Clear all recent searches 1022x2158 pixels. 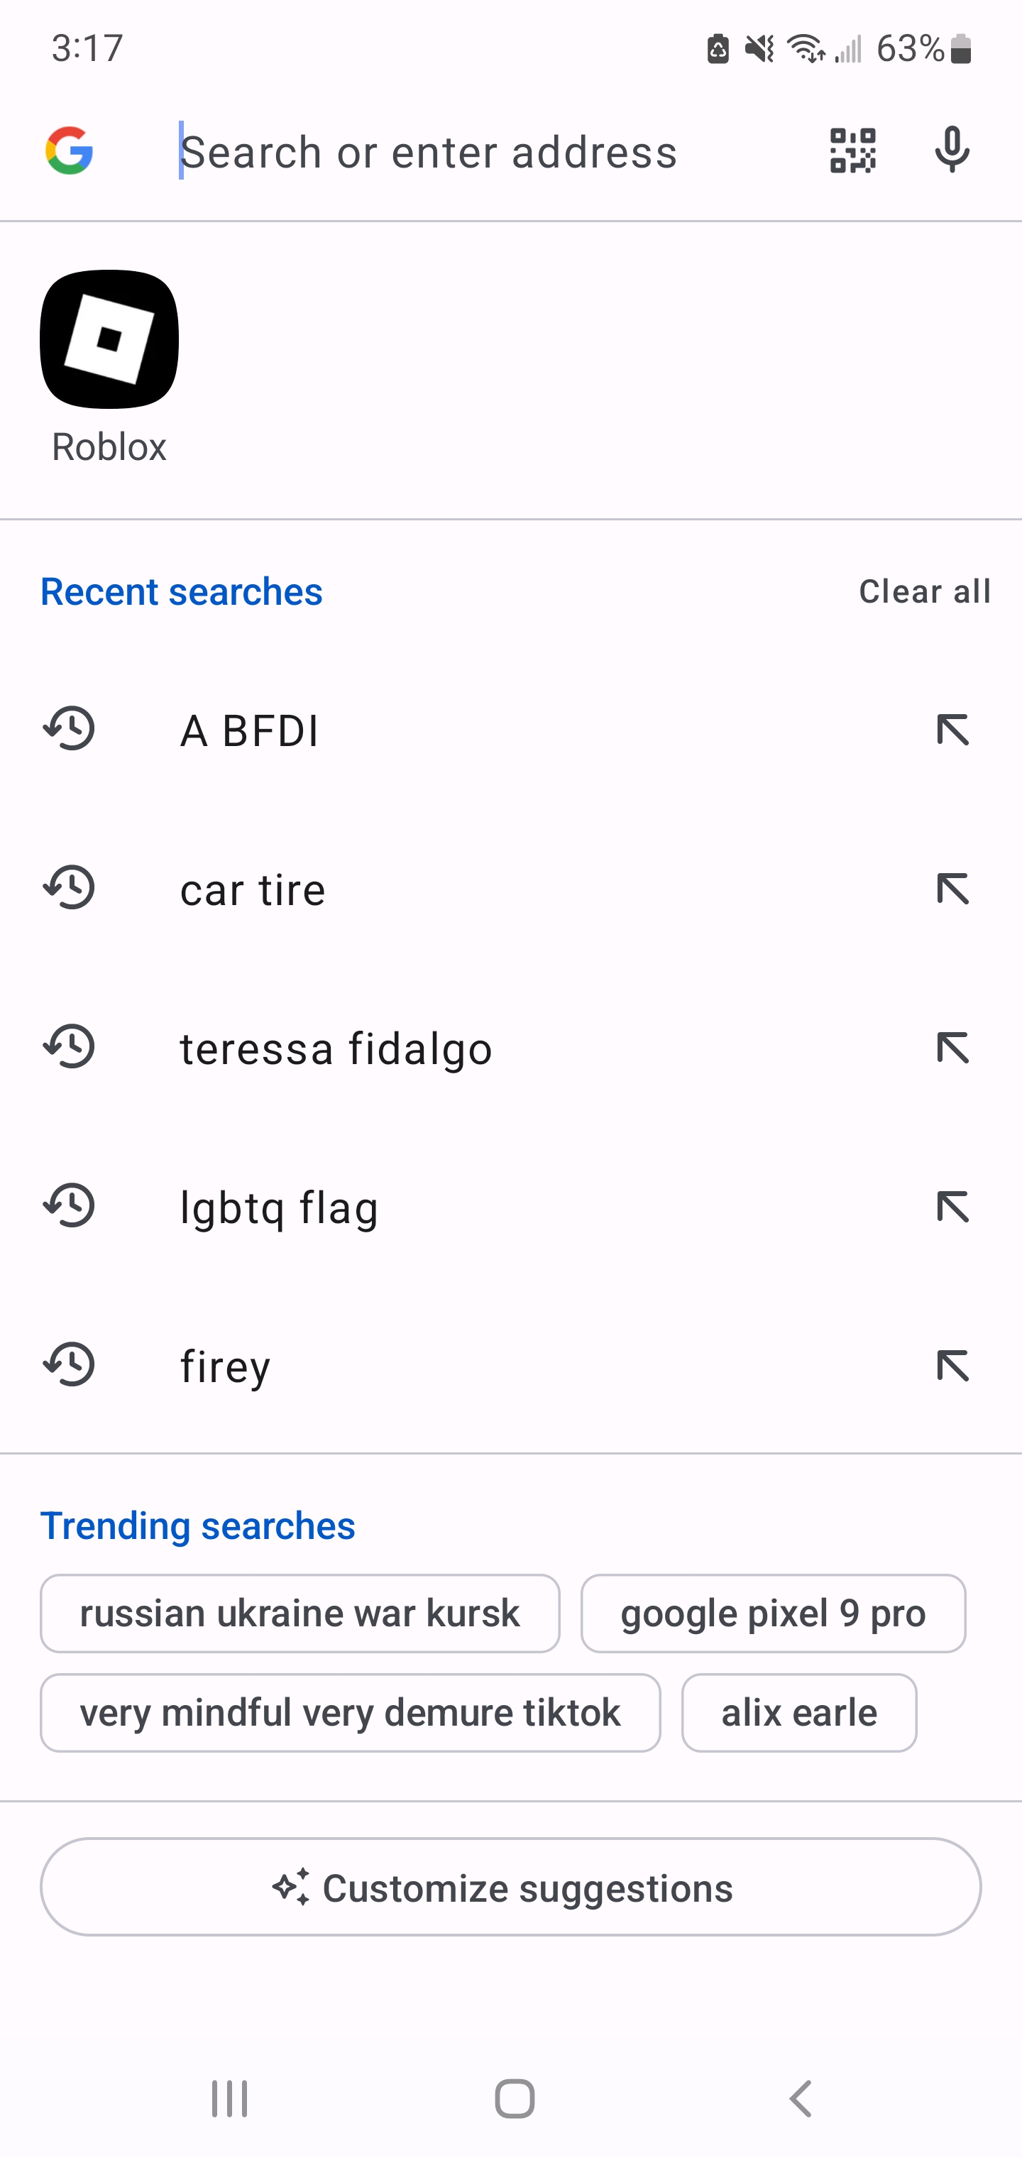coord(924,591)
